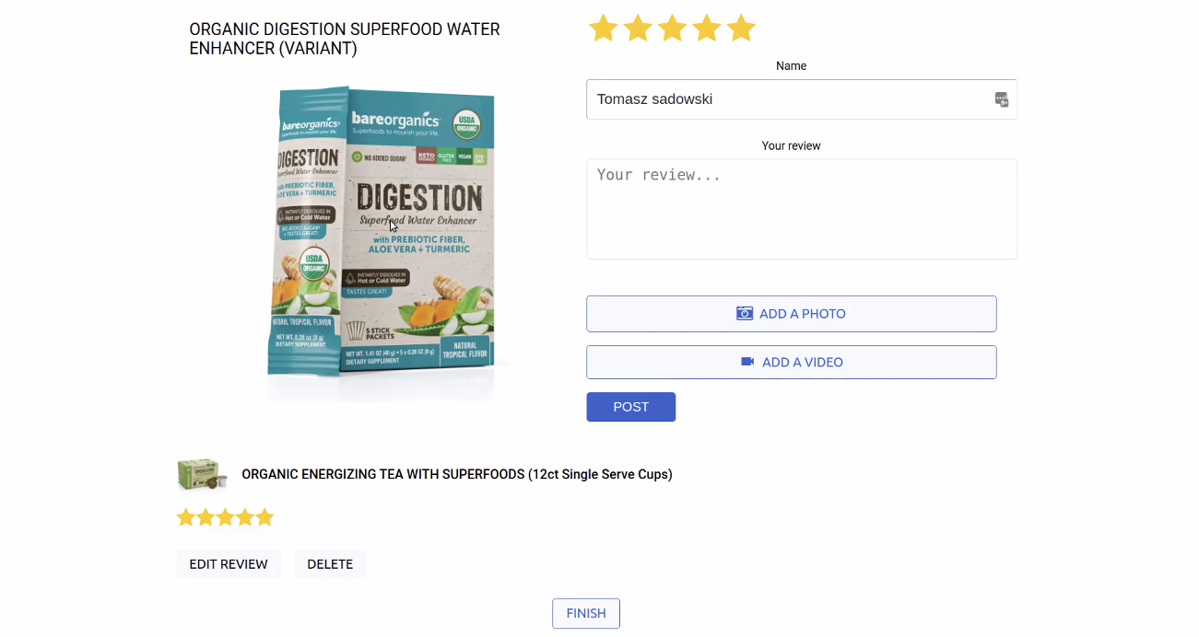Click the video camera icon on Add a Video
The height and width of the screenshot is (637, 1199).
pos(747,362)
